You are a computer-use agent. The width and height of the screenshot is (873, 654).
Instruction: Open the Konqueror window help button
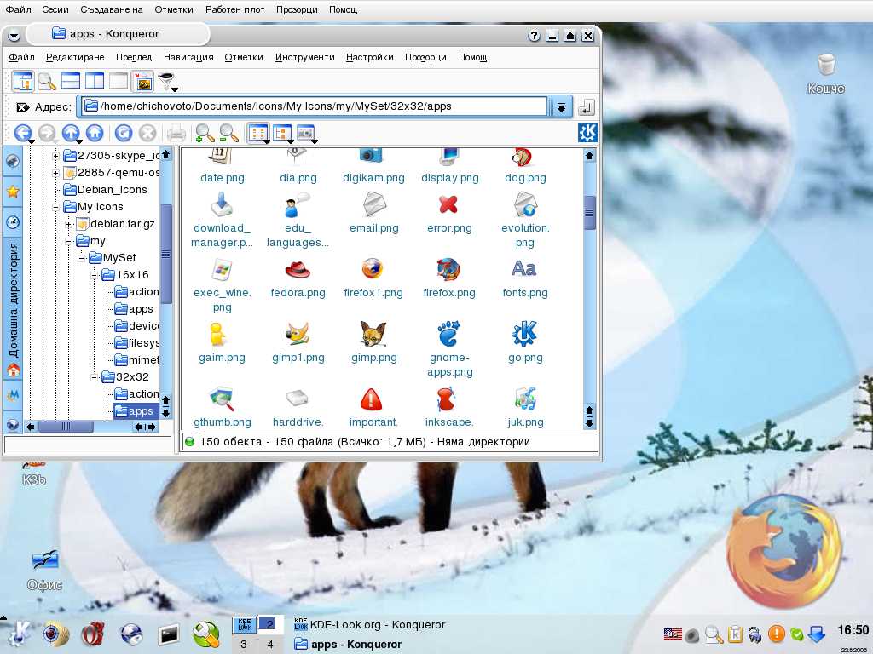(534, 36)
